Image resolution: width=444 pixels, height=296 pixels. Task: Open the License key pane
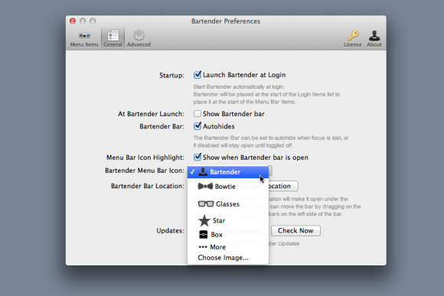click(353, 39)
